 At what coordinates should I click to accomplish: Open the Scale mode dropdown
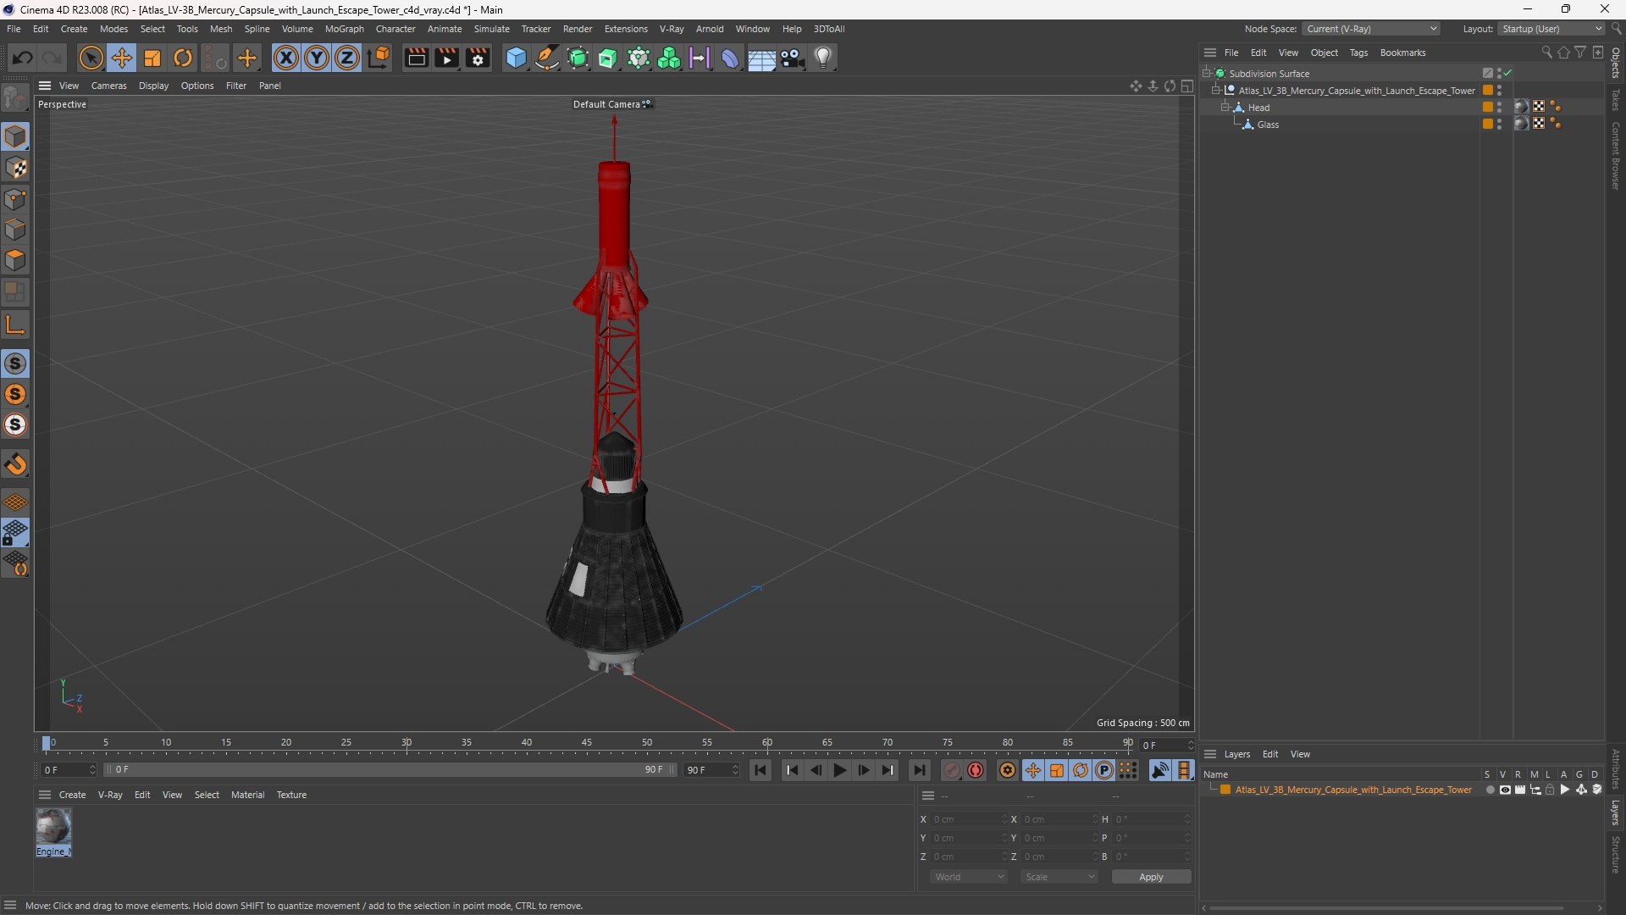click(1059, 877)
